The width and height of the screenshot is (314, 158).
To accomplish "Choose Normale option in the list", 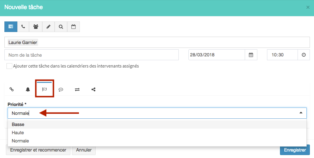I will click(x=157, y=141).
